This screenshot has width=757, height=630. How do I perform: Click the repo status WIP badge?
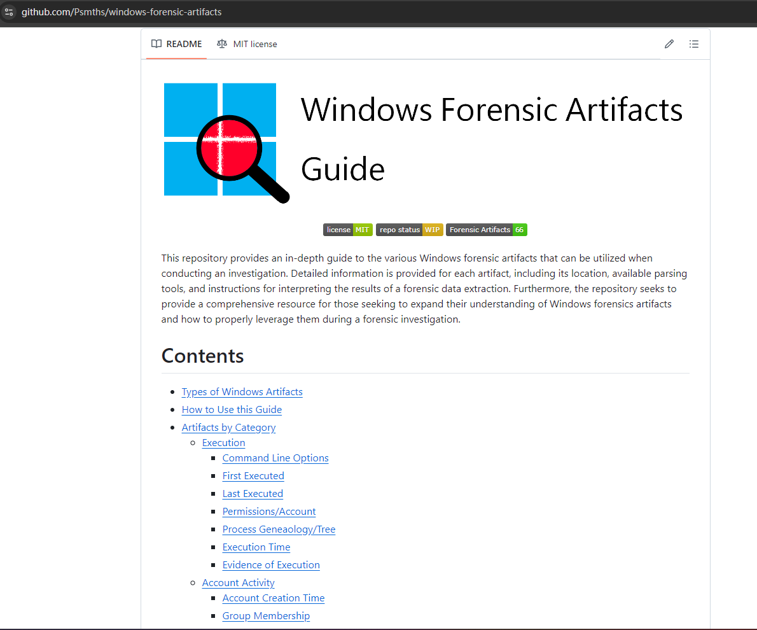pos(410,230)
